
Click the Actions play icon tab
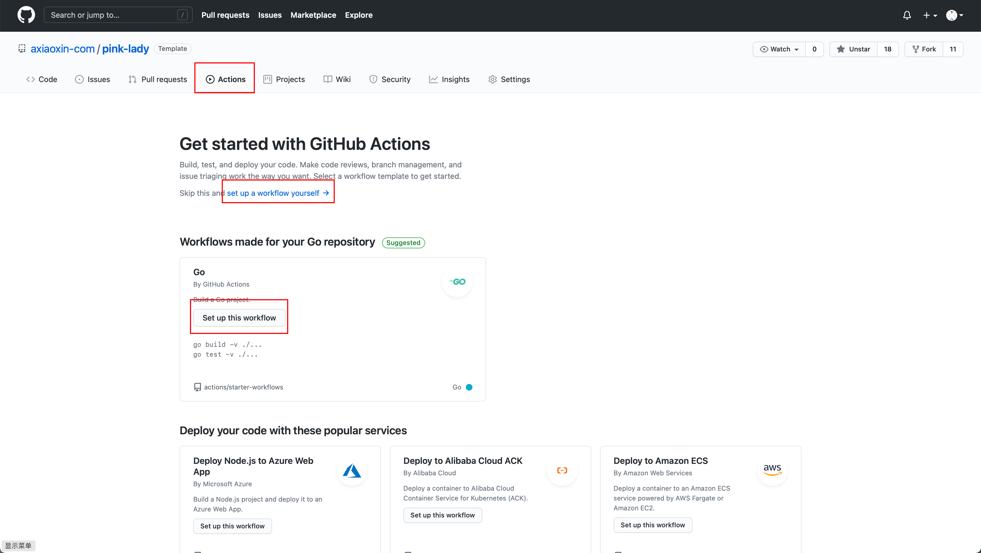click(x=210, y=79)
